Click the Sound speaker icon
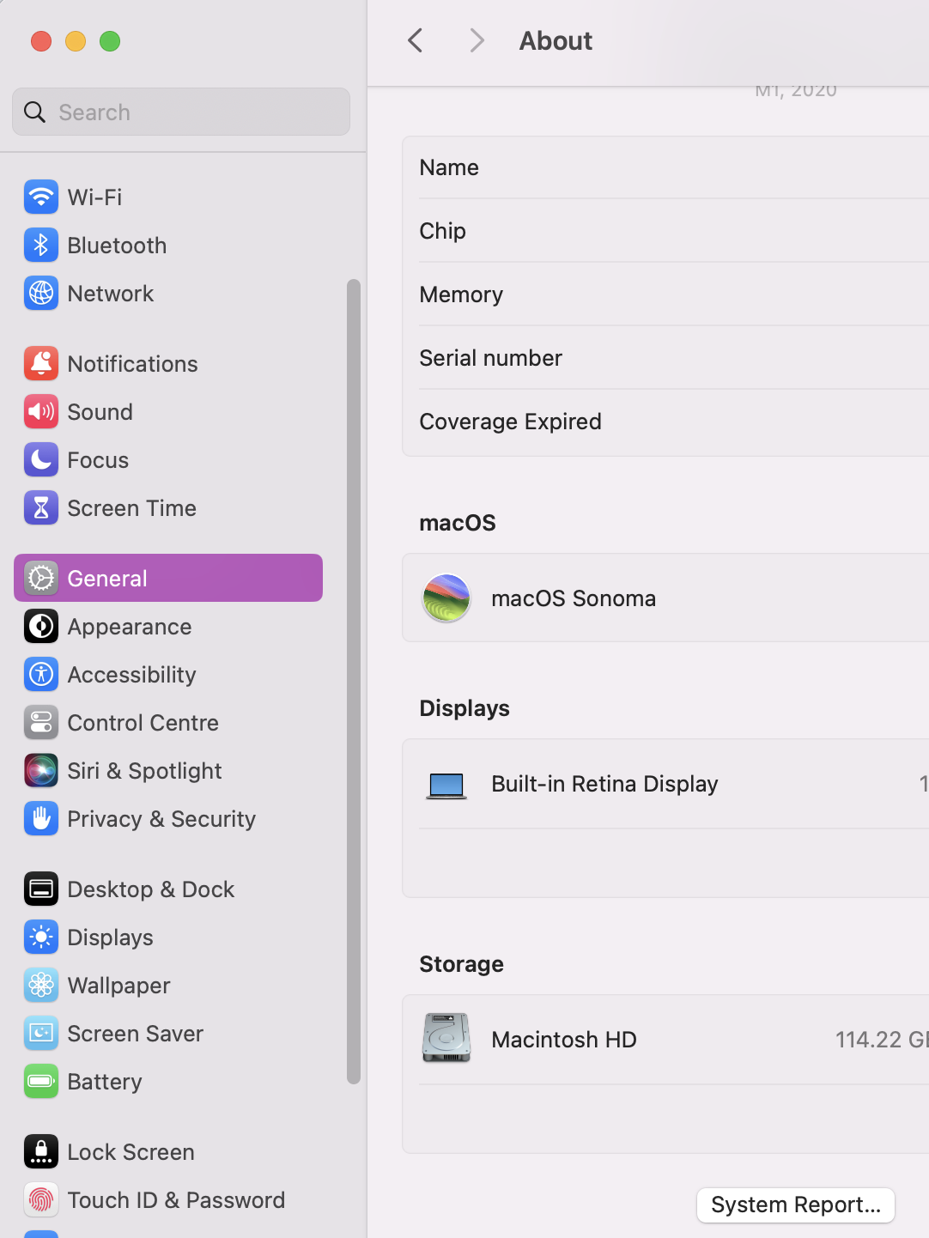 click(x=41, y=412)
